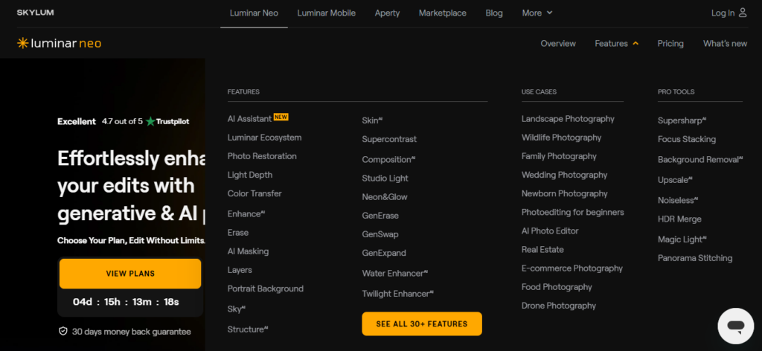
Task: Select Food Photography use case
Action: 557,287
